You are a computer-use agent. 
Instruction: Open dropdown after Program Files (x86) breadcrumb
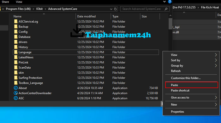coord(33,9)
